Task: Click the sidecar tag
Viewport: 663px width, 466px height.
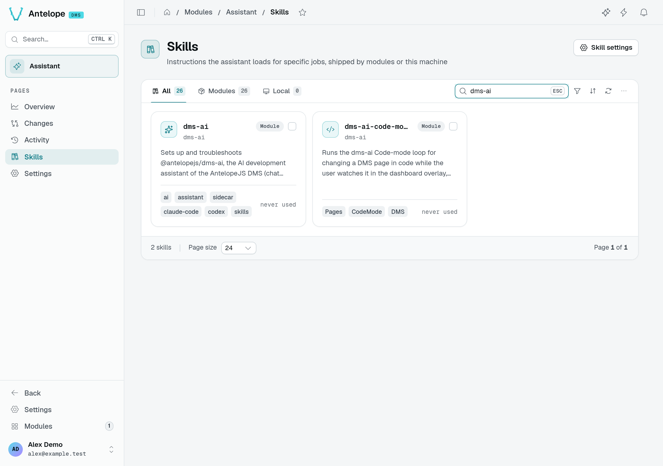Action: click(223, 197)
